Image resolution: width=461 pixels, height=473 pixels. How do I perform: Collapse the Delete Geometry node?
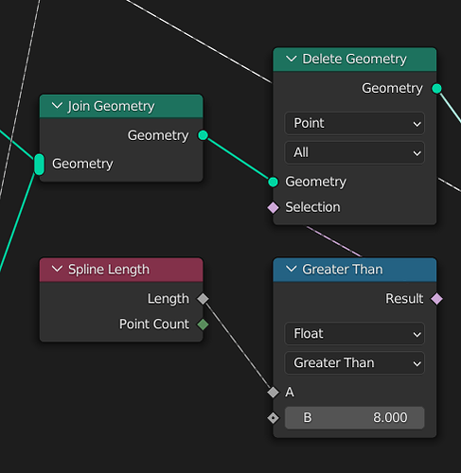pos(291,59)
